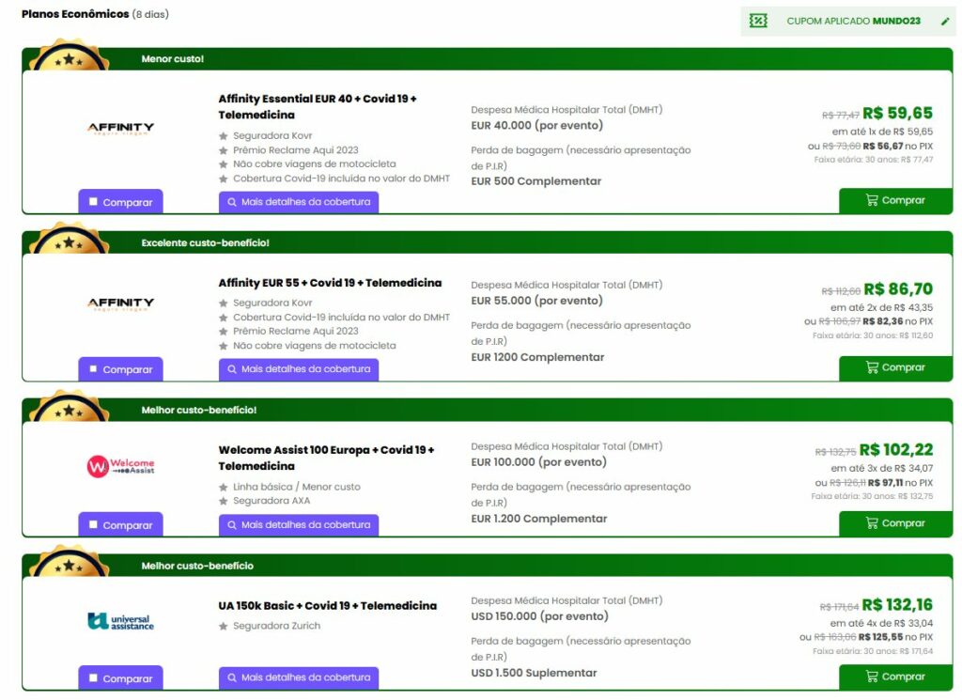
Task: Open Mais detalhes da cobertura for Affinity EUR 55
Action: click(299, 369)
